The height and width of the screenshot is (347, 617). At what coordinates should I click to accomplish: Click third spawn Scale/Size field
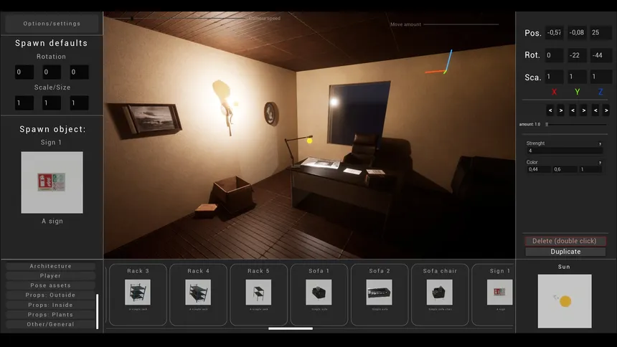tap(79, 103)
